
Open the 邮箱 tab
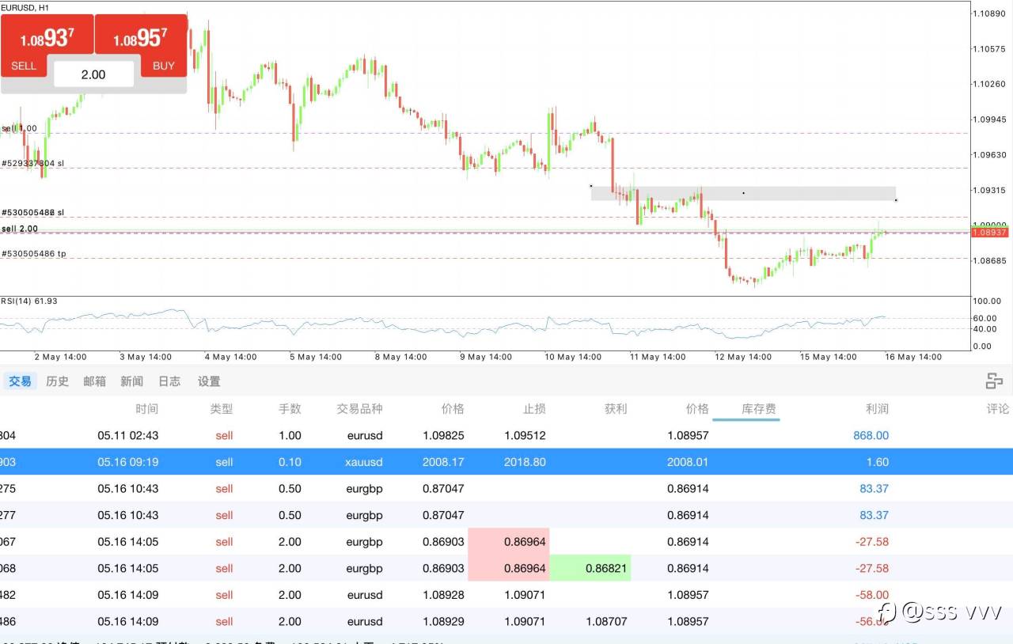[94, 381]
